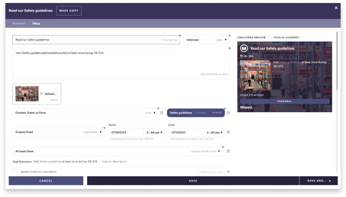346x197 pixels.
Task: Click the Personal bar in preview
Action: click(285, 101)
